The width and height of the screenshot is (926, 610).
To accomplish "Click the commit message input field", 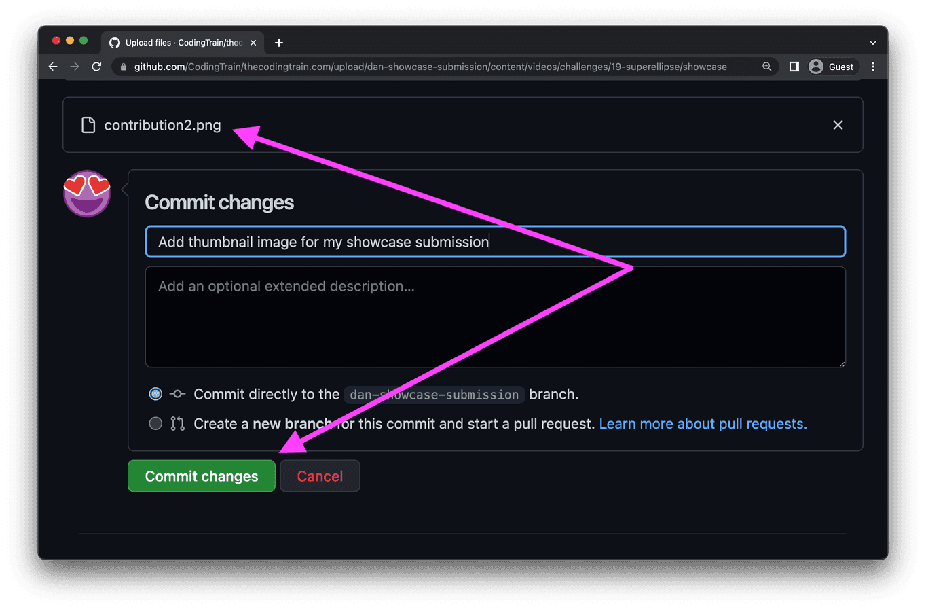I will pyautogui.click(x=495, y=242).
